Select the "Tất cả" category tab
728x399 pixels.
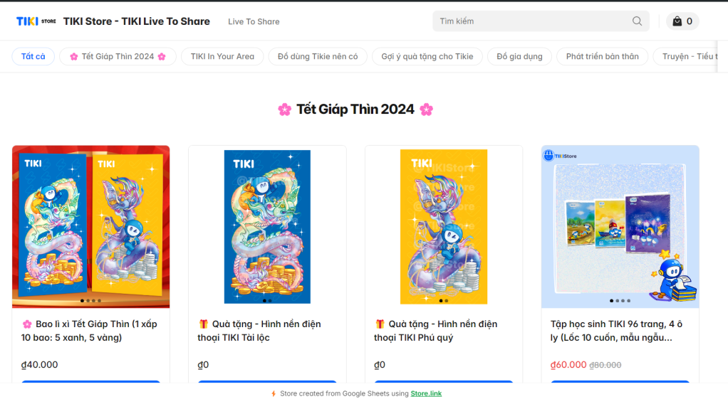(33, 56)
